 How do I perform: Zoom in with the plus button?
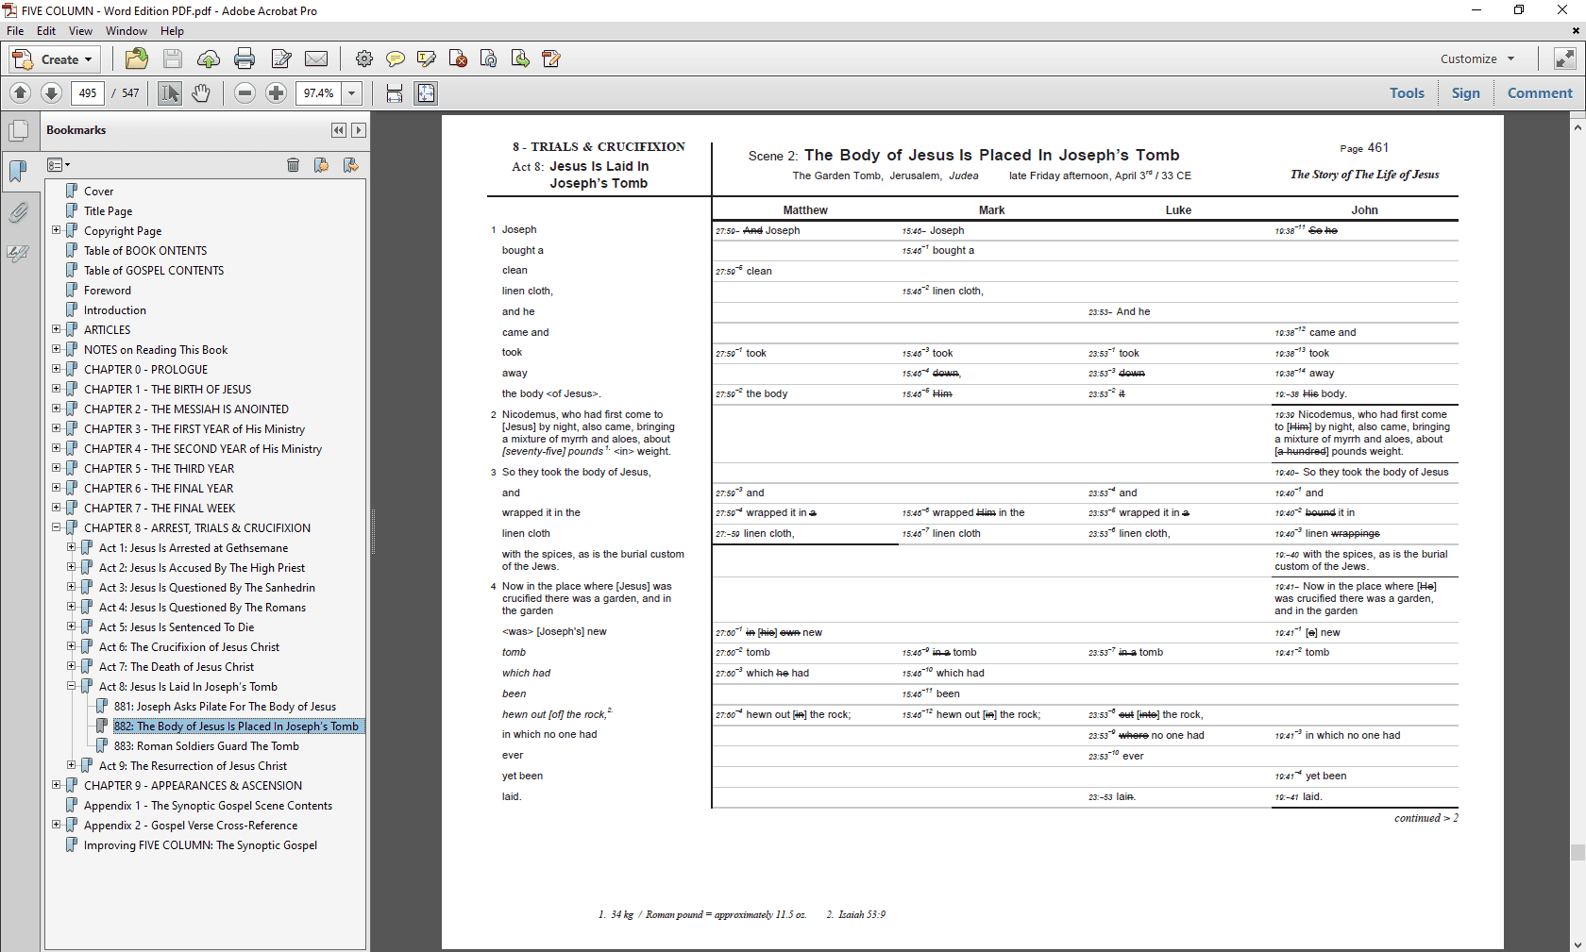[277, 92]
